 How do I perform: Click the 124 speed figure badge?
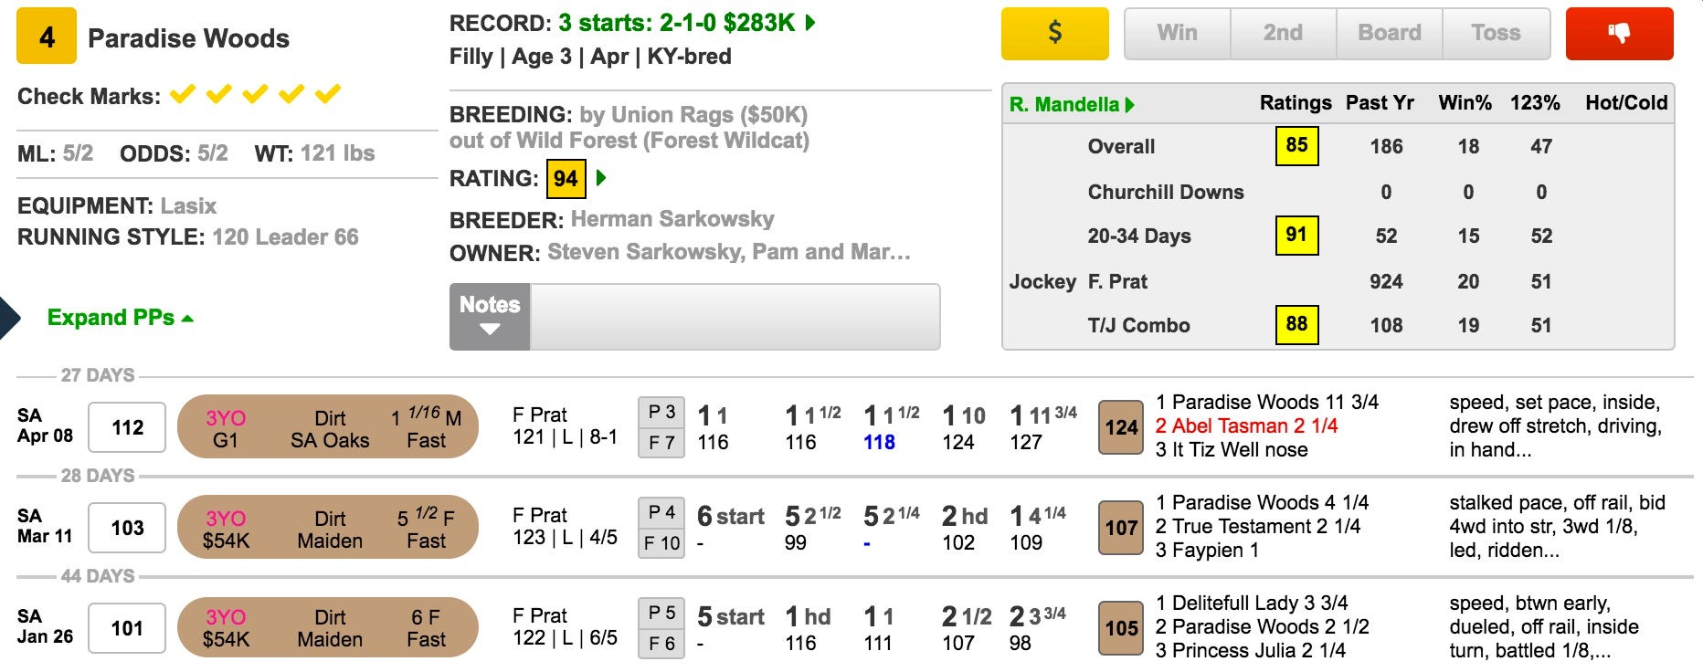pyautogui.click(x=1121, y=427)
